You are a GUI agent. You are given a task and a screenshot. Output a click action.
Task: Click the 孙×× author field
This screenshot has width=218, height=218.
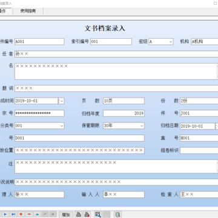pos(116,54)
